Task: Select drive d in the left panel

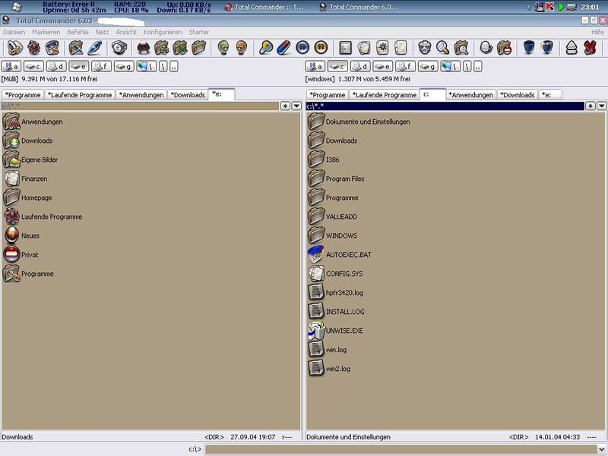Action: tap(56, 66)
